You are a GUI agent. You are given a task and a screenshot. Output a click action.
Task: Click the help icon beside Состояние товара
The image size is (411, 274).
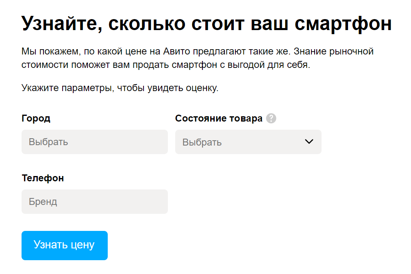point(271,118)
